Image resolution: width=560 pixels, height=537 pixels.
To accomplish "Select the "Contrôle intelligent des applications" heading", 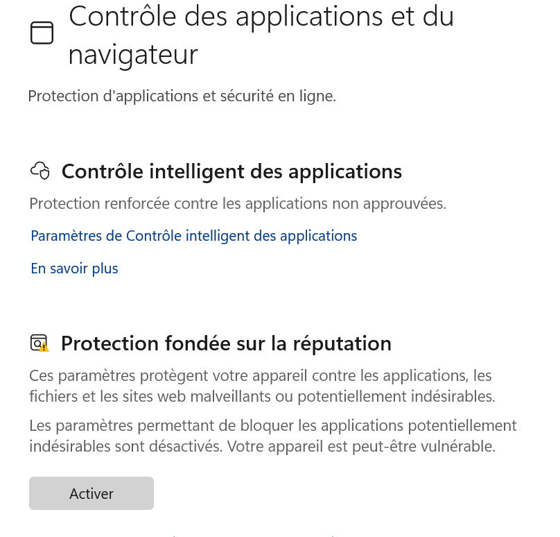I will (231, 171).
